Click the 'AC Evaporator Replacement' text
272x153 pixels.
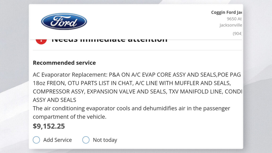coord(69,75)
